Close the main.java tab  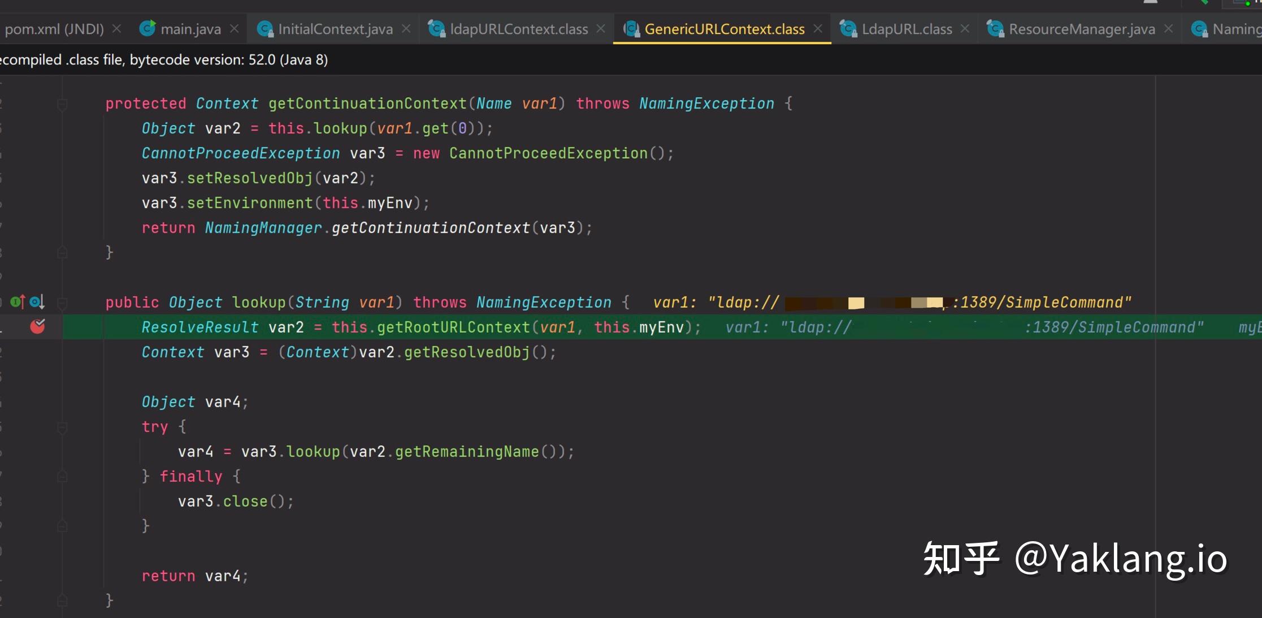coord(235,28)
